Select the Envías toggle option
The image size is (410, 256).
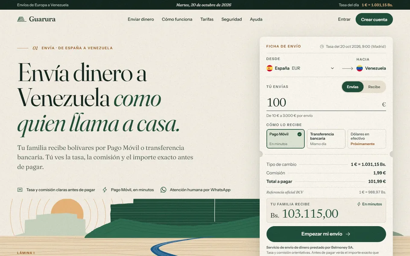352,87
